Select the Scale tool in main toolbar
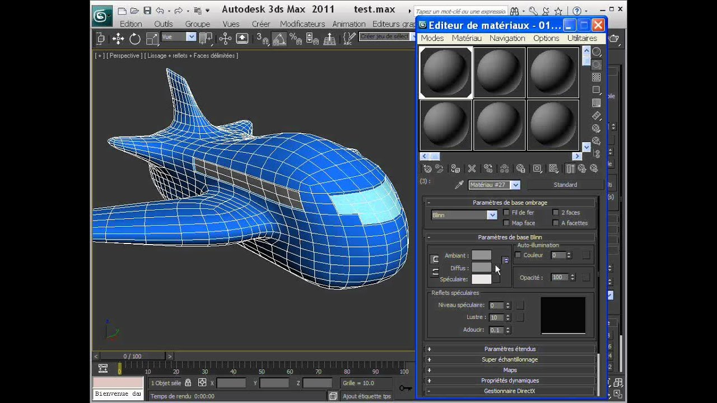This screenshot has height=403, width=717. [x=152, y=38]
